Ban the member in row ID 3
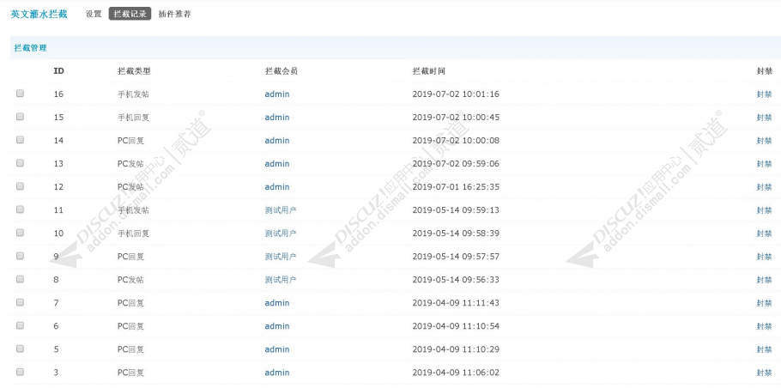Image resolution: width=781 pixels, height=388 pixels. click(x=764, y=373)
